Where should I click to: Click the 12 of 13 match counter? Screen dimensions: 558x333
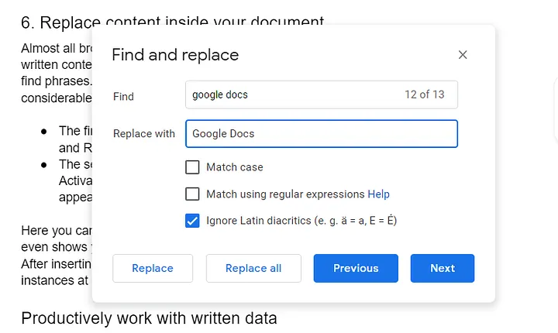click(x=424, y=94)
